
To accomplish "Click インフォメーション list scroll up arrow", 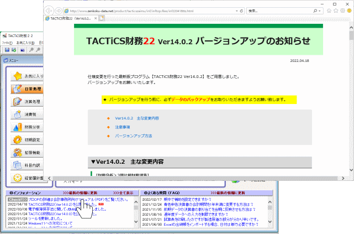I will coord(136,202).
